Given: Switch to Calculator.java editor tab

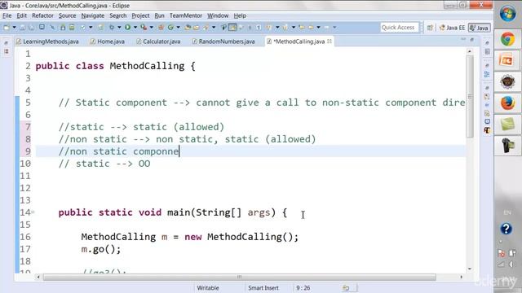Looking at the screenshot, I should pyautogui.click(x=158, y=42).
